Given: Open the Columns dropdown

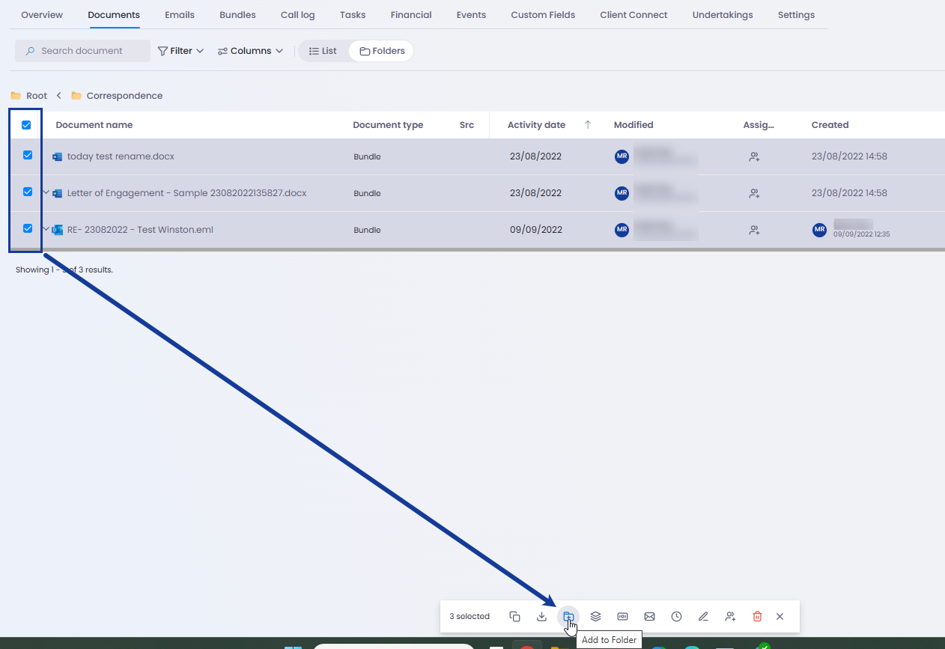Looking at the screenshot, I should [x=250, y=51].
